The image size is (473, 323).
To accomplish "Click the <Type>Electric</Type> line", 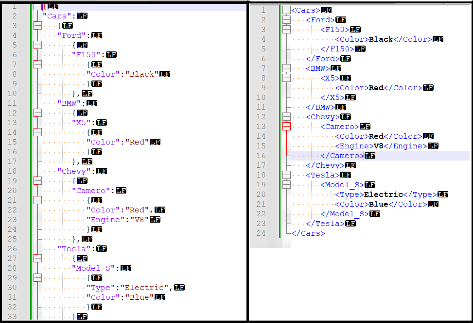I will [x=386, y=194].
